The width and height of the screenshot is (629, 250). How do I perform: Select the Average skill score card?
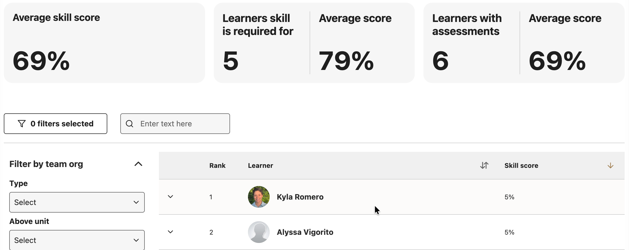104,43
